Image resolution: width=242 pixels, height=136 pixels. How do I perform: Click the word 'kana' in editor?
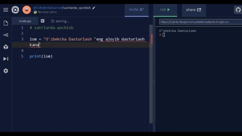click(34, 45)
